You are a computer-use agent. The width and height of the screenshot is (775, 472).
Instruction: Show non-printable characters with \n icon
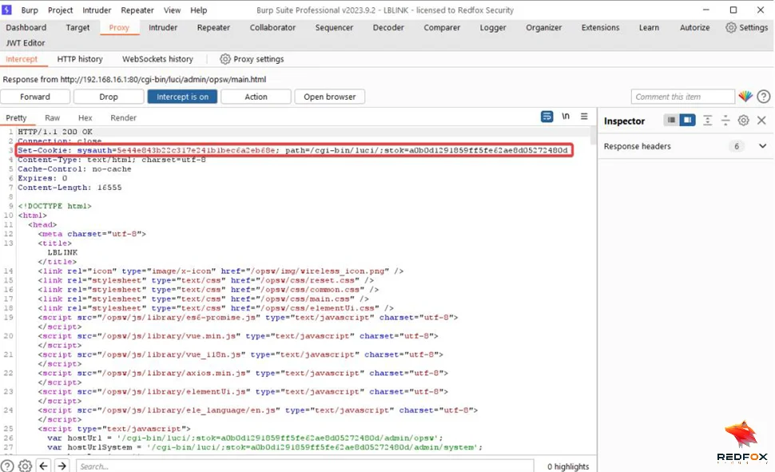pos(566,116)
